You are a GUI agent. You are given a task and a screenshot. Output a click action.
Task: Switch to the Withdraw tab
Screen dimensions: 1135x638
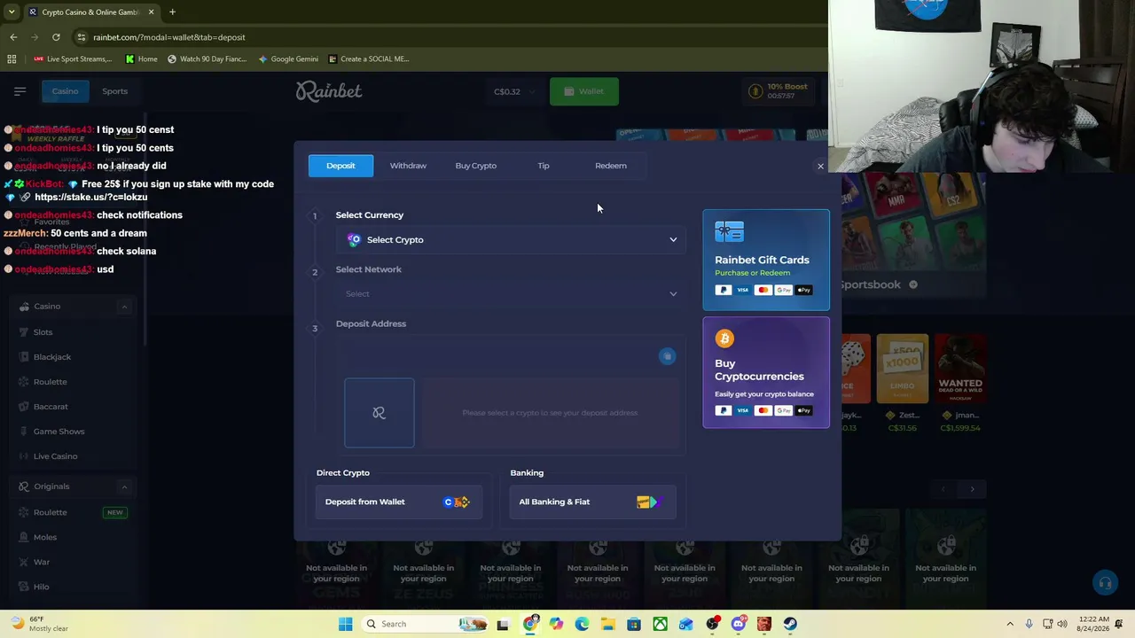408,166
